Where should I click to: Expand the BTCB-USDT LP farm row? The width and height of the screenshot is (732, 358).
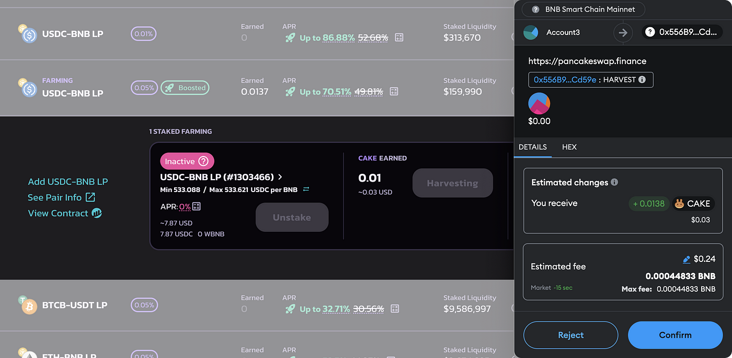257,305
